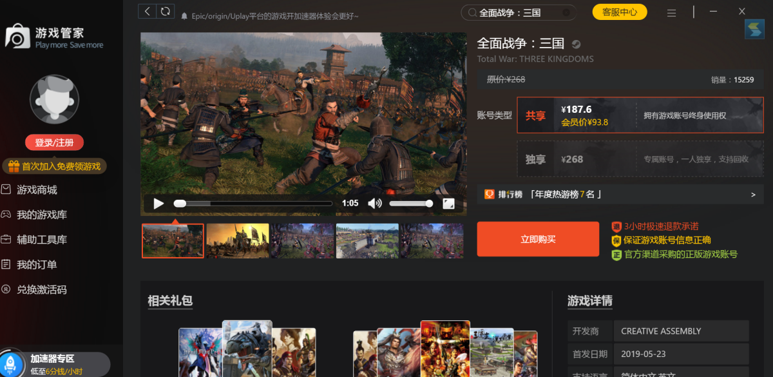Image resolution: width=773 pixels, height=377 pixels.
Task: Play the game trailer video
Action: 158,204
